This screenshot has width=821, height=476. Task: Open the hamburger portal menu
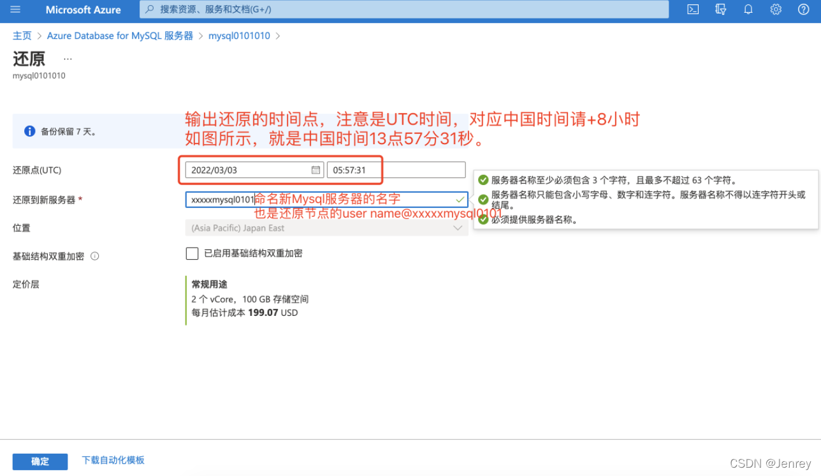15,10
